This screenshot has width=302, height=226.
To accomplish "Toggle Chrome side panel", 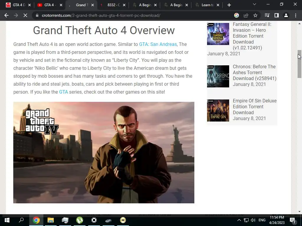I will (277, 15).
